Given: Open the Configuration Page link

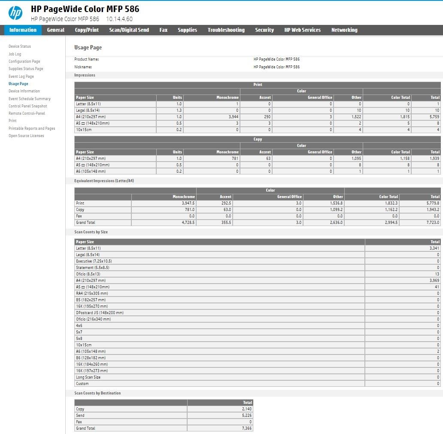Looking at the screenshot, I should [x=24, y=61].
